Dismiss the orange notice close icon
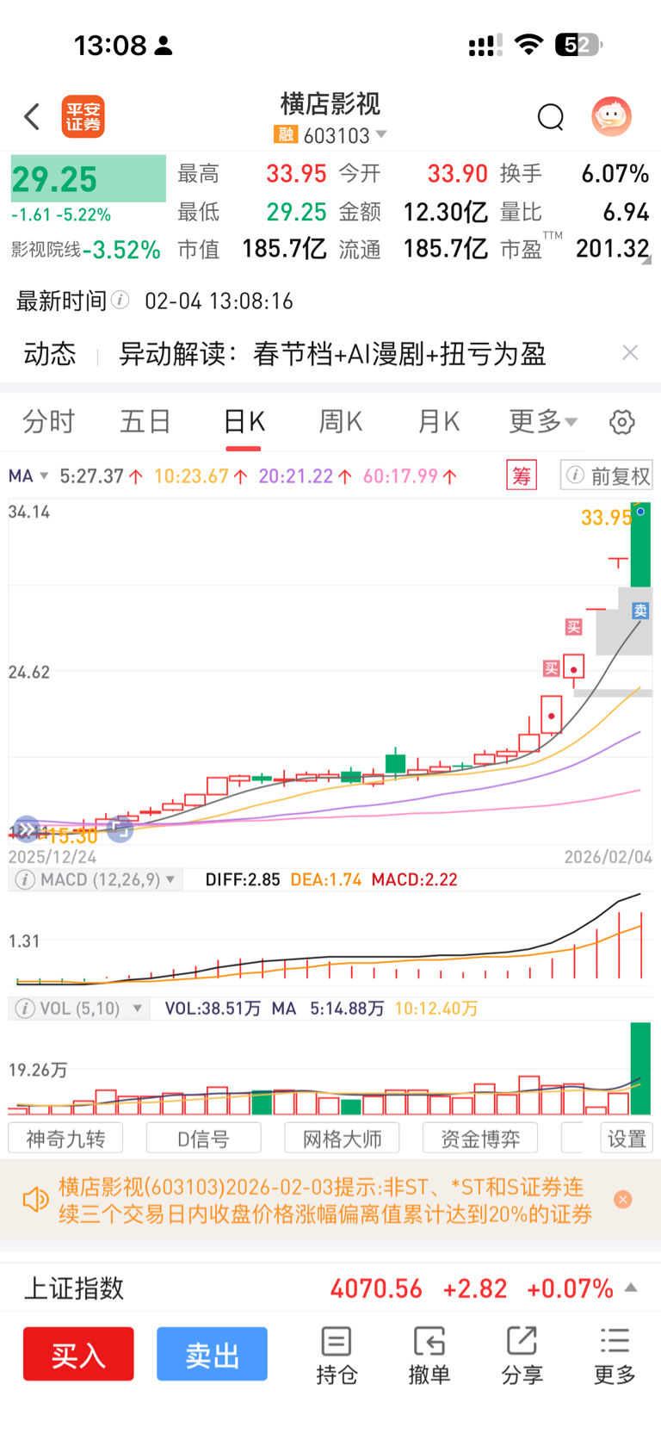This screenshot has width=661, height=1434. 623,1199
